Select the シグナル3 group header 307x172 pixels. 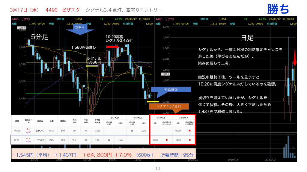[161, 118]
